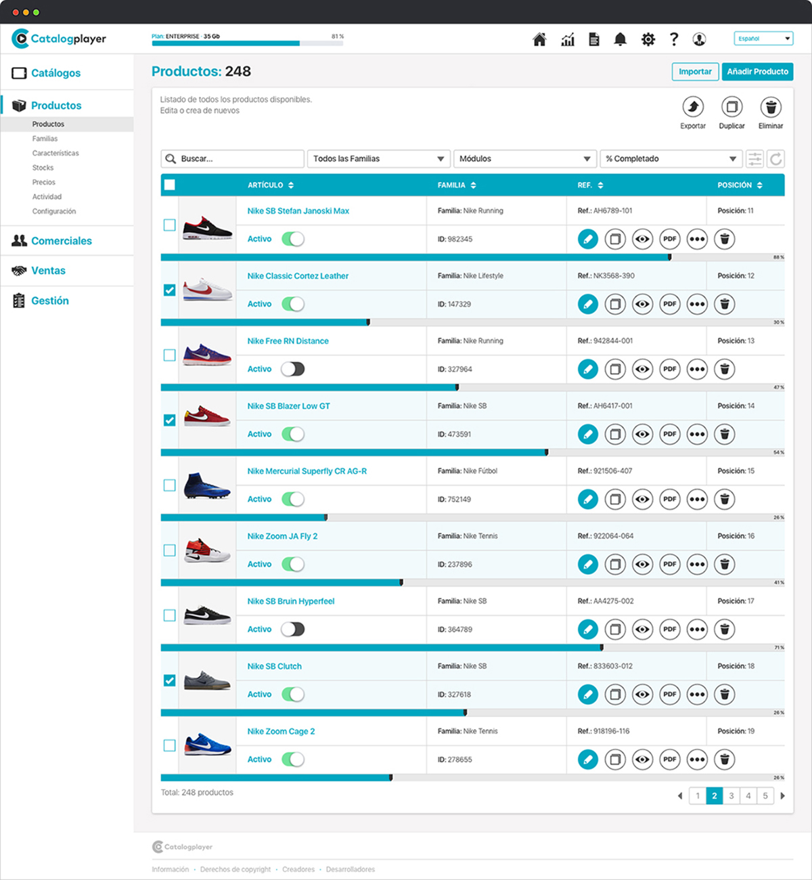Open Catálogos in sidebar
Viewport: 812px width, 880px height.
[x=55, y=73]
